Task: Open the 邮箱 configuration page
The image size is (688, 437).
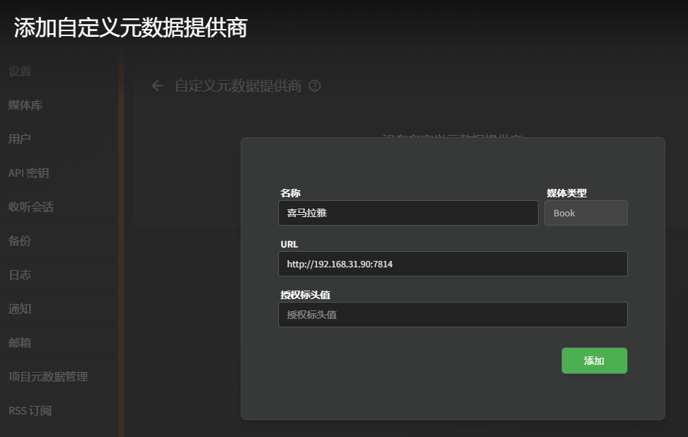Action: 21,342
